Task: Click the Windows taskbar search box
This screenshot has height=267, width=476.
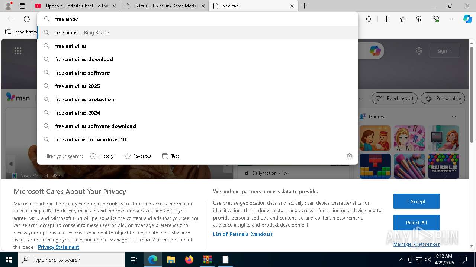Action: 71,260
